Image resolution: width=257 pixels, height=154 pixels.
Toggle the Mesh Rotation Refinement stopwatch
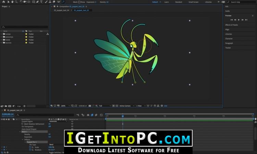(22, 124)
